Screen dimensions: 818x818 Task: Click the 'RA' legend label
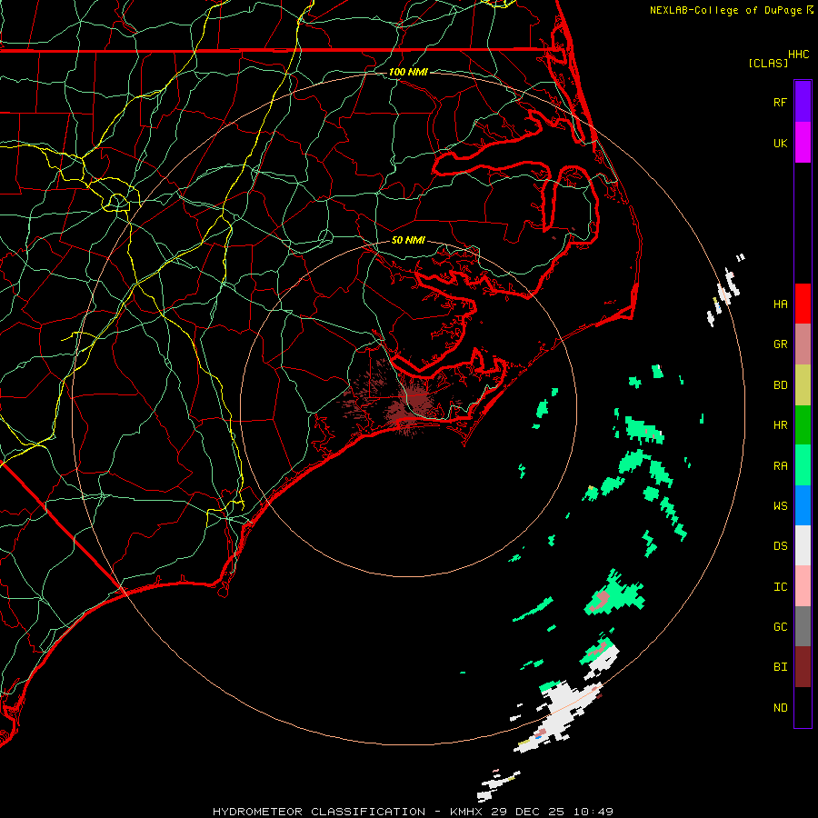pyautogui.click(x=780, y=465)
